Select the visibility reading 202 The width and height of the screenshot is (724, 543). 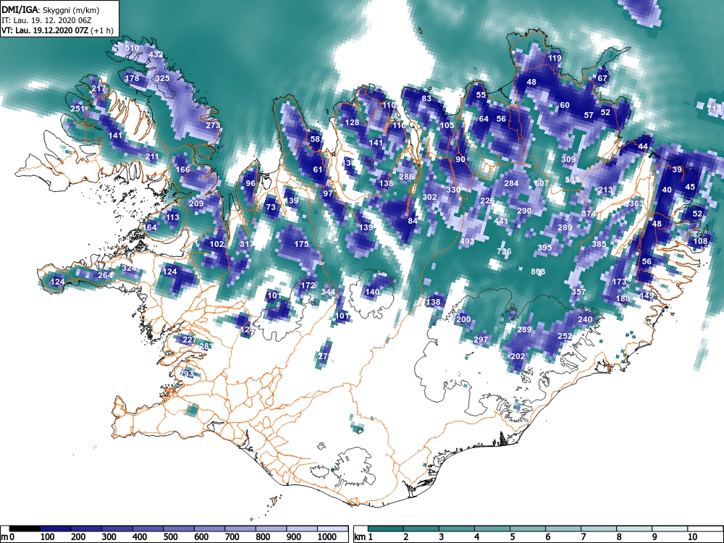click(518, 356)
